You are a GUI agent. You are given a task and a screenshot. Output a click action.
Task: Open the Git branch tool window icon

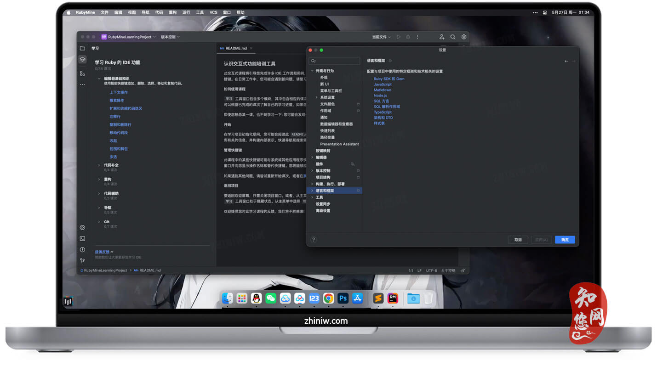tap(82, 261)
